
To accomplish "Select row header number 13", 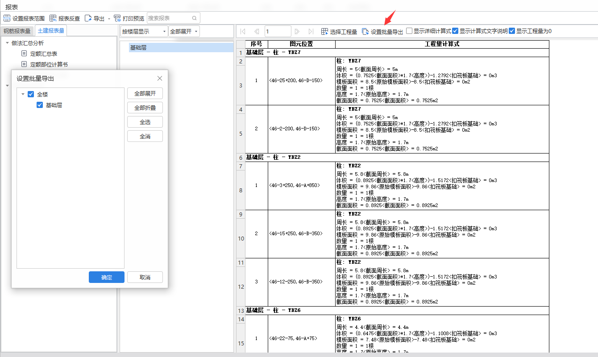I will [241, 311].
